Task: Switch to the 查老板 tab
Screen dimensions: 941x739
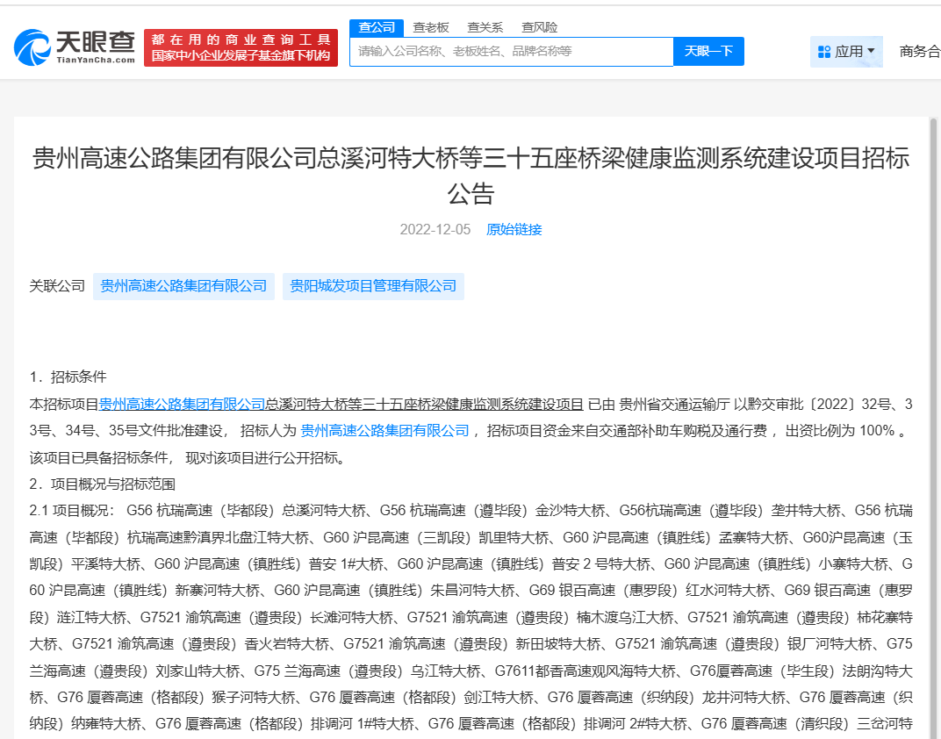Action: 430,27
